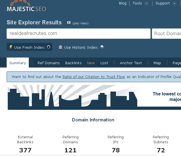Switch to the Backlinks tab
Image resolution: width=181 pixels, height=156 pixels.
click(x=73, y=63)
